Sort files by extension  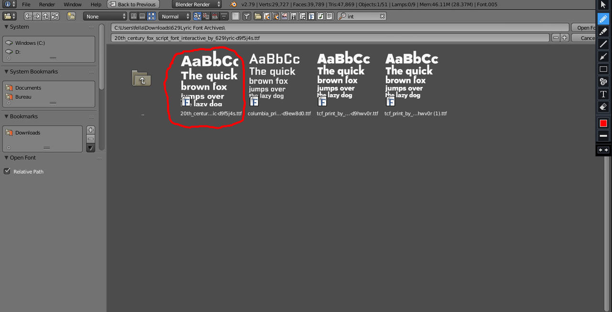coord(206,16)
